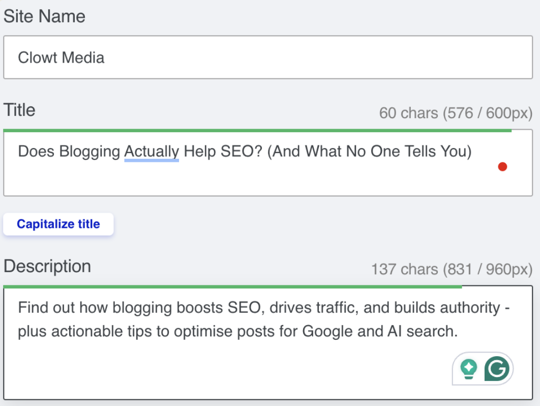The width and height of the screenshot is (540, 406).
Task: Click the green Title length progress bar
Action: [x=257, y=131]
